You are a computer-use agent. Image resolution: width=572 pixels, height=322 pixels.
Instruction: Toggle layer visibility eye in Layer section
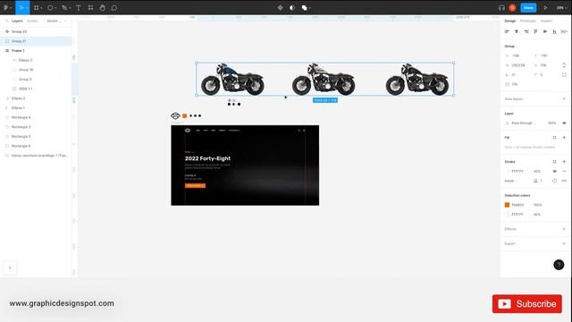tap(564, 123)
